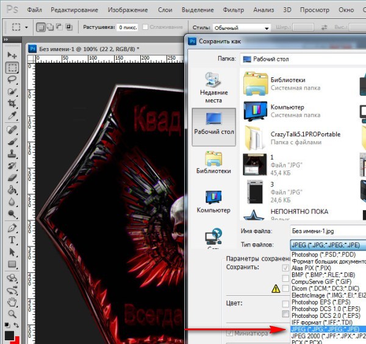Click the Имя файла text field

(328, 231)
